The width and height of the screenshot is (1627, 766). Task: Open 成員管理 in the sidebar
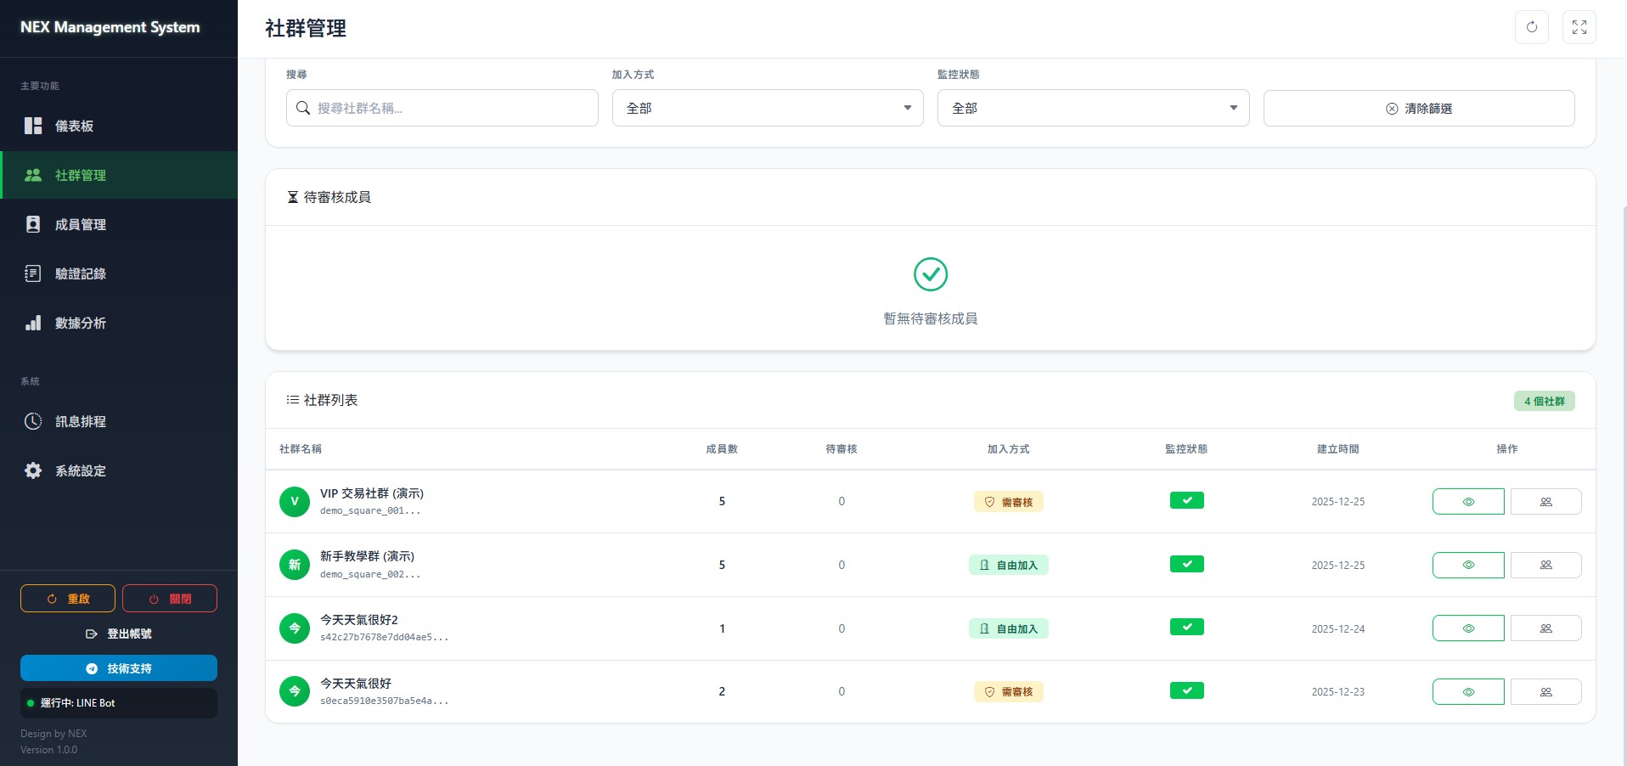point(81,224)
